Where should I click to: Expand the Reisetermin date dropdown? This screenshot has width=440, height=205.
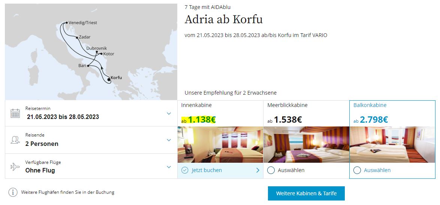pos(91,113)
